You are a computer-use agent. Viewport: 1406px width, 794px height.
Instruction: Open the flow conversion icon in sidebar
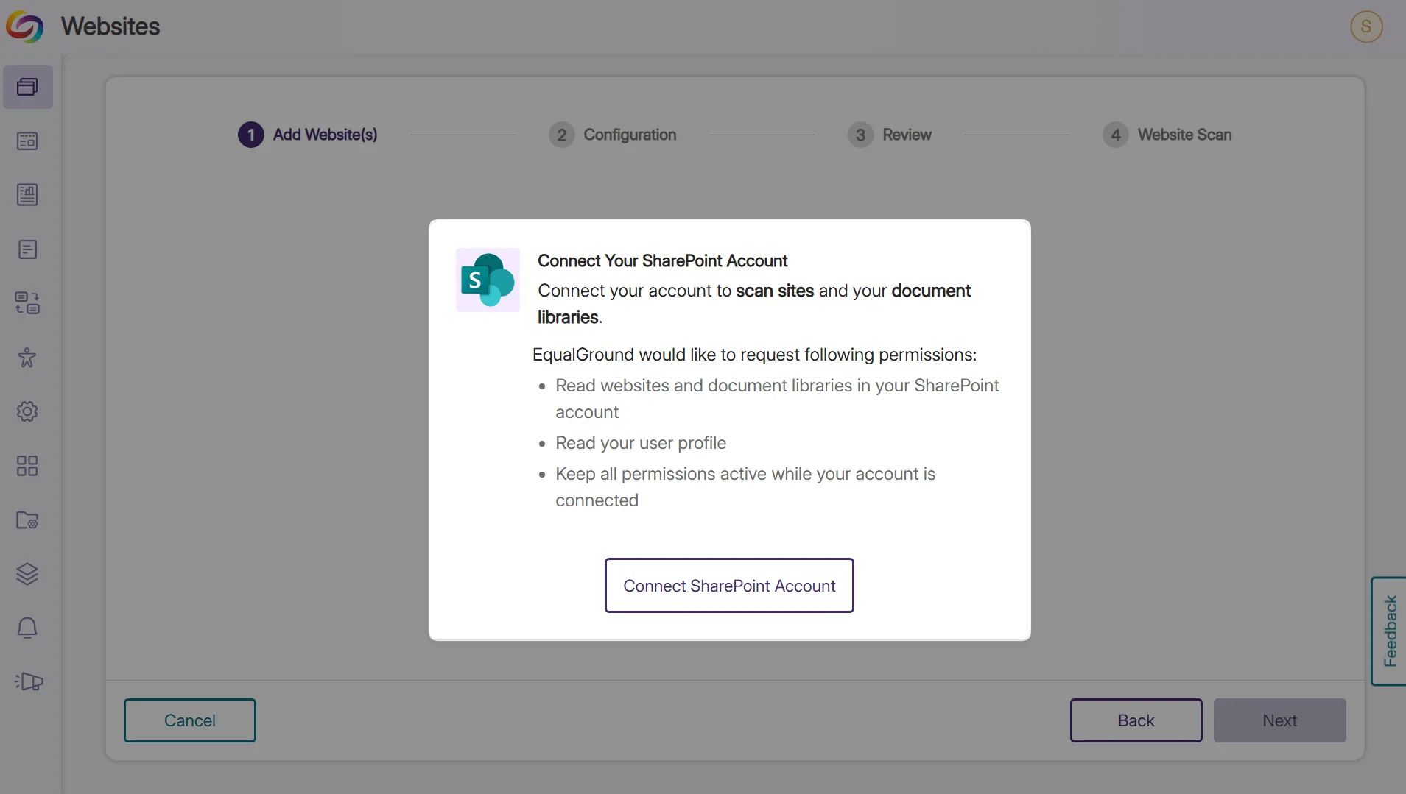(27, 303)
